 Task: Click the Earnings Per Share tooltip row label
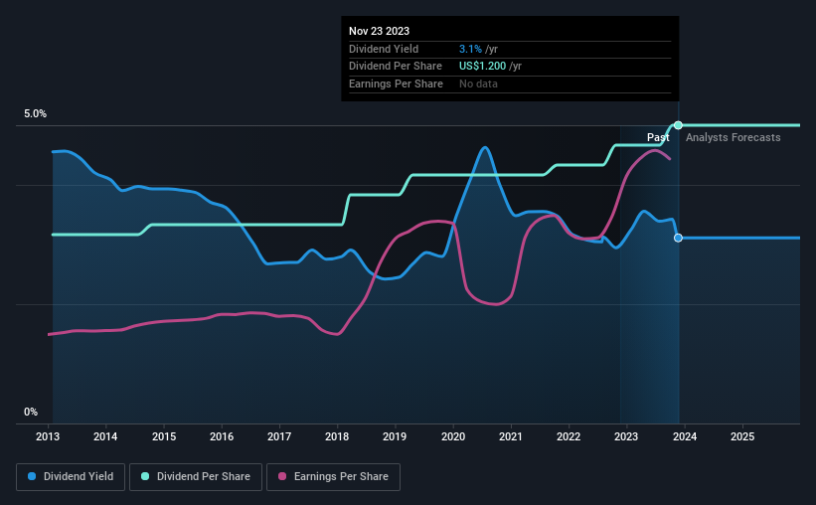(396, 84)
